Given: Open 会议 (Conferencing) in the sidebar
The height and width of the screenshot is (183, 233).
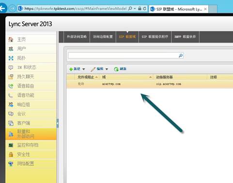Looking at the screenshot, I should 31,114.
